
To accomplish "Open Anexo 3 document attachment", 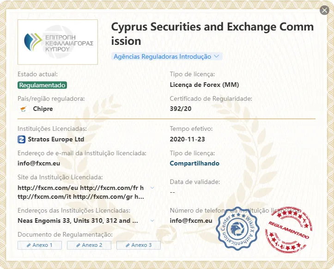I will (x=139, y=245).
